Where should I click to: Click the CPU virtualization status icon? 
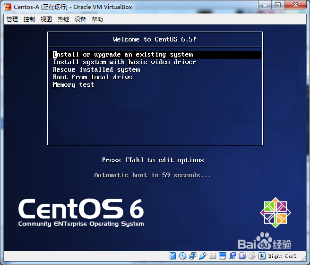242,256
